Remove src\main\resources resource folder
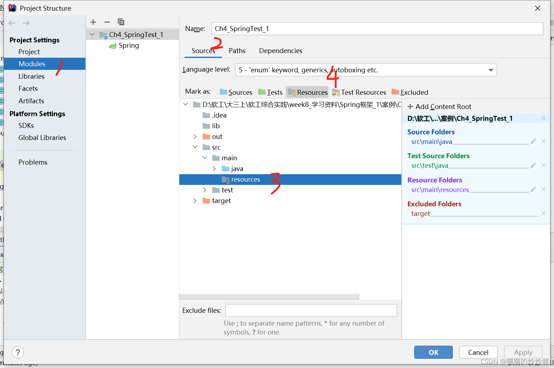The width and height of the screenshot is (554, 368). point(544,189)
